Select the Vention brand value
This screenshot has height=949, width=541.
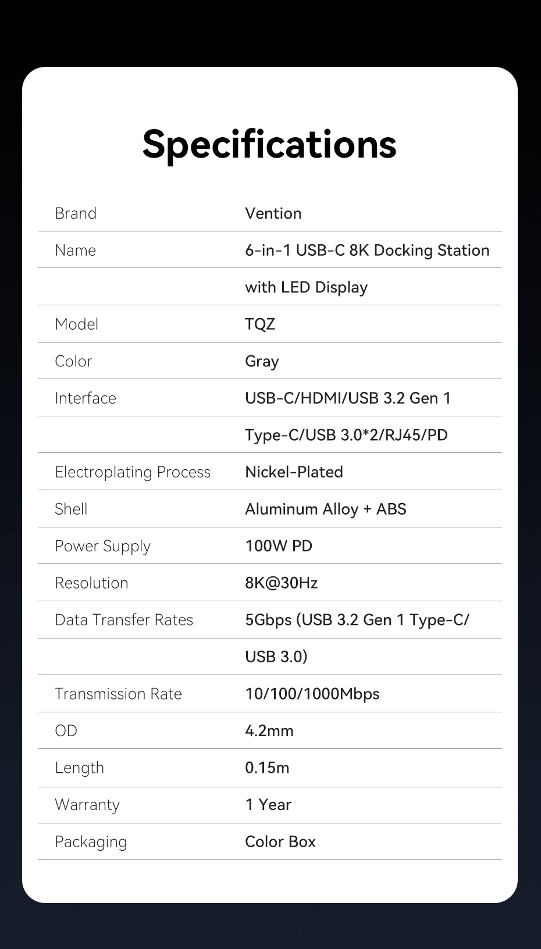click(x=273, y=213)
